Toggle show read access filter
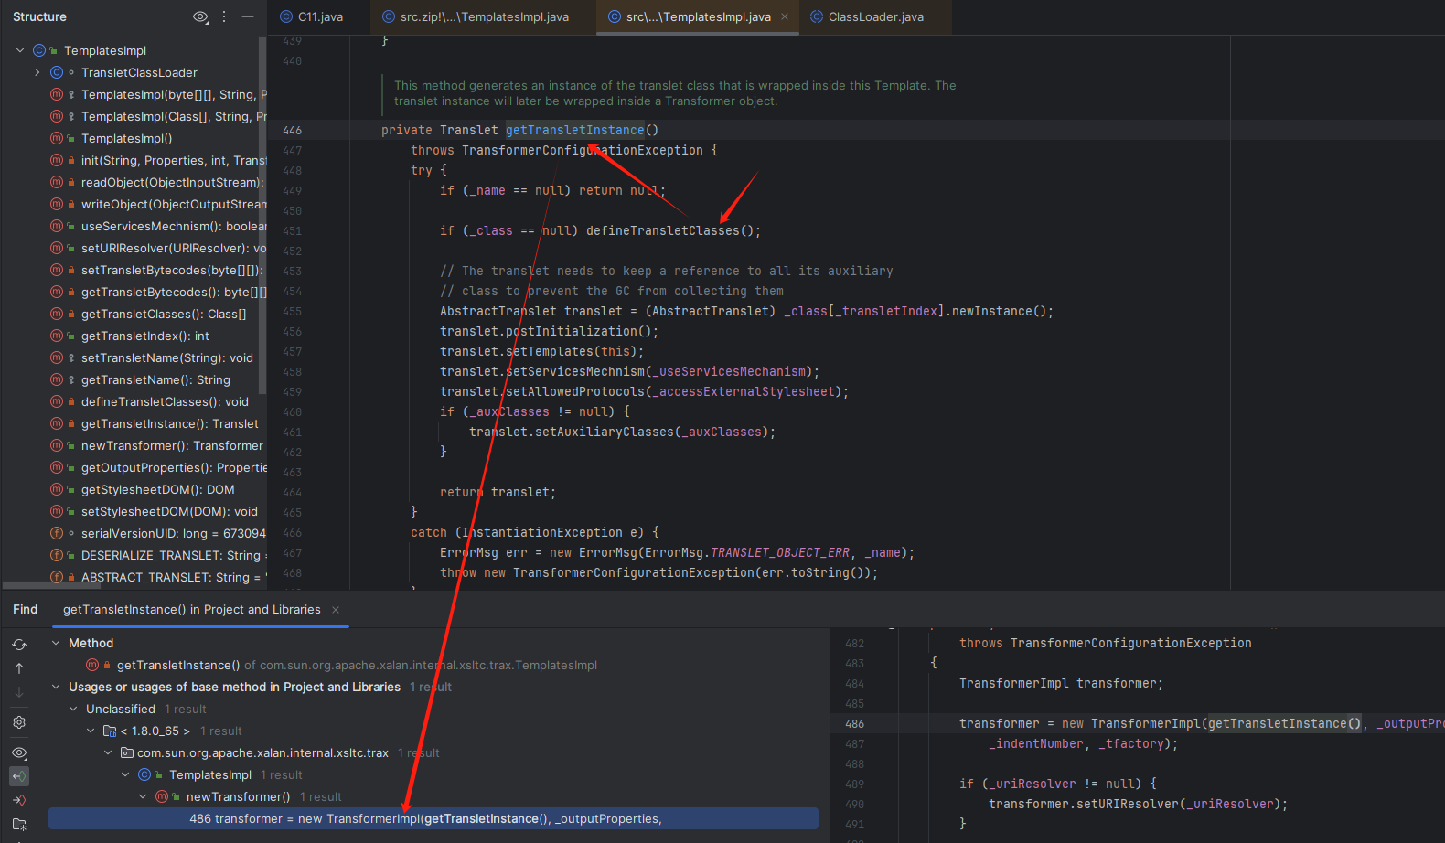 19,776
